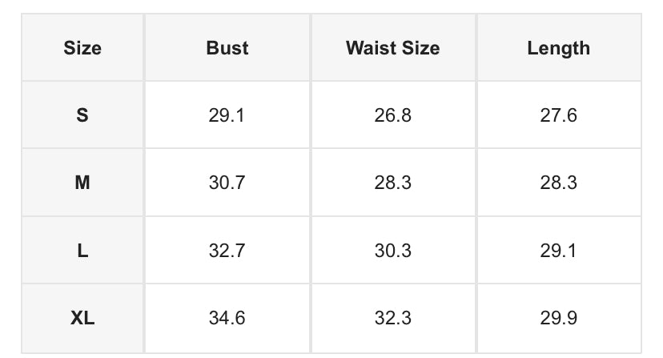The height and width of the screenshot is (358, 663).
Task: Click waist value 30.3 for size L
Action: (x=392, y=251)
